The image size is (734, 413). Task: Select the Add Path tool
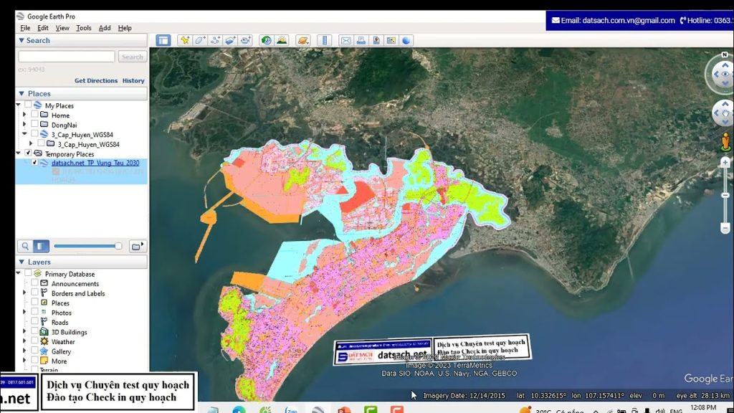215,41
